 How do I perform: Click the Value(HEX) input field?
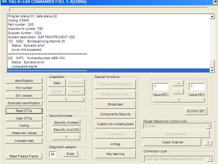click(x=197, y=87)
